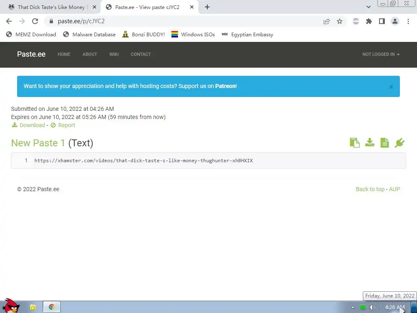
Task: Open the CONTACT nav item
Action: (140, 54)
